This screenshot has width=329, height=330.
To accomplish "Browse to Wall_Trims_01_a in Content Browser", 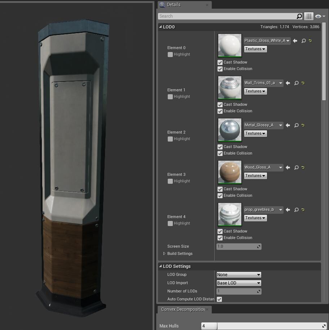I will 297,83.
